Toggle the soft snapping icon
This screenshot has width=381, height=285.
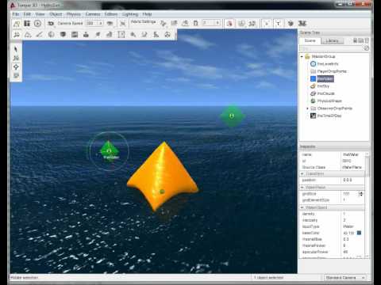(x=185, y=24)
